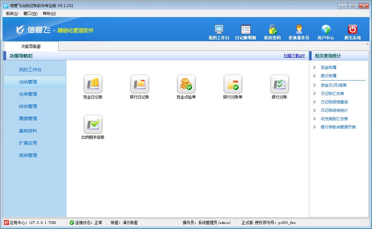Image resolution: width=372 pixels, height=229 pixels.
Task: Switch user via 更换操作员 icon
Action: click(299, 30)
